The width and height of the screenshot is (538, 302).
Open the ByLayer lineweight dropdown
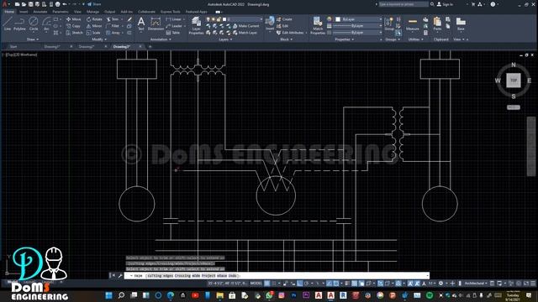[x=356, y=26]
